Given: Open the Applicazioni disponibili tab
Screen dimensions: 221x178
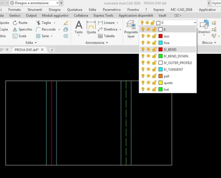Looking at the screenshot, I should pyautogui.click(x=136, y=15).
